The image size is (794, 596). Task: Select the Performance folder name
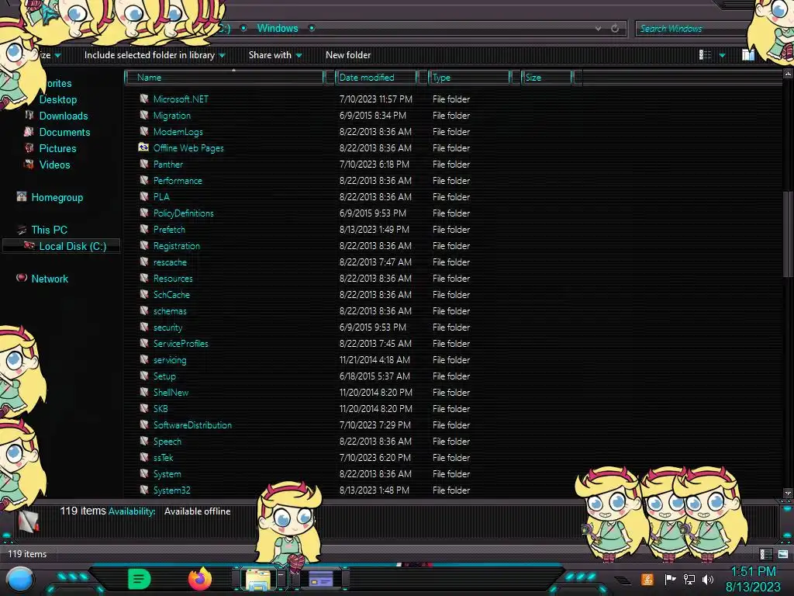tap(178, 180)
